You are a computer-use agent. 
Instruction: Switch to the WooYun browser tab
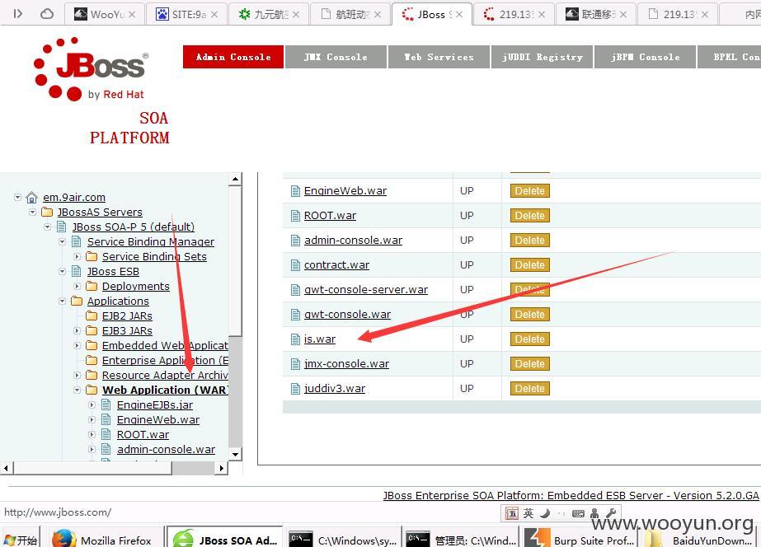(x=105, y=14)
